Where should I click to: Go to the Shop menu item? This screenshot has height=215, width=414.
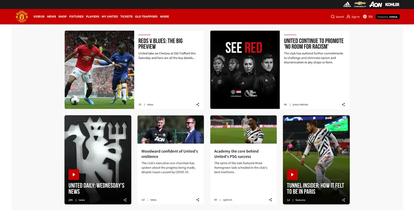coord(62,17)
